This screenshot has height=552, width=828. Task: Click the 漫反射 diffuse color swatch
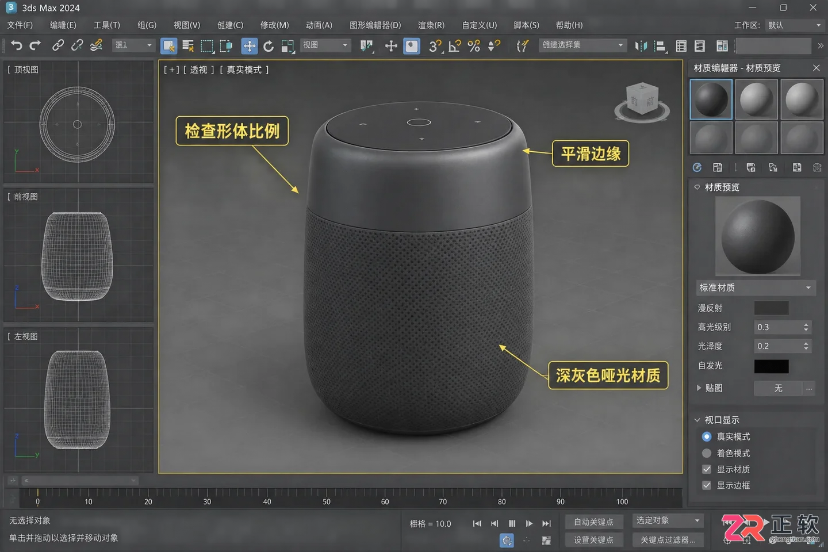pyautogui.click(x=771, y=308)
